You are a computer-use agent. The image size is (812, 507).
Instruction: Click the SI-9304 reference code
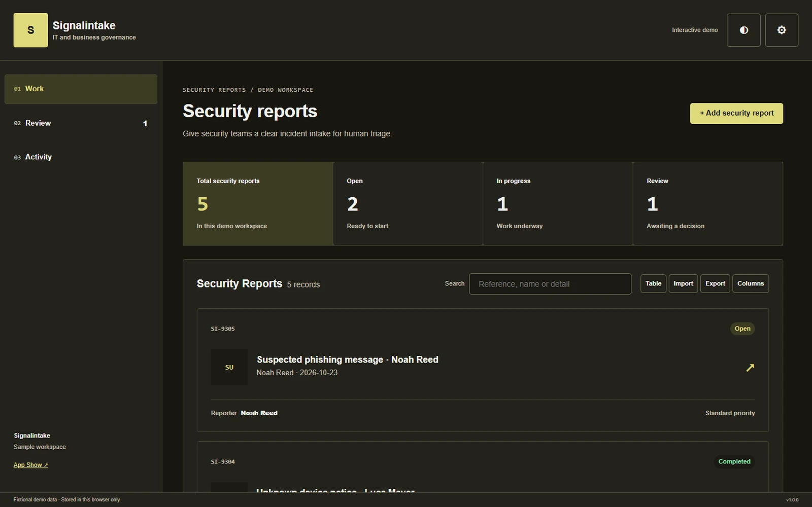point(223,461)
